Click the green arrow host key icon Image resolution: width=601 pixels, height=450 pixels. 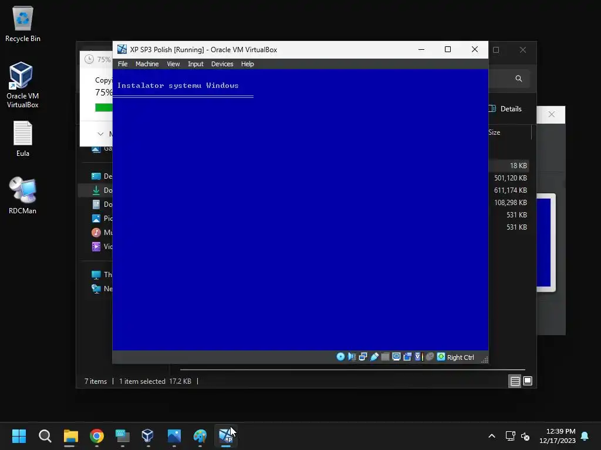pyautogui.click(x=441, y=357)
